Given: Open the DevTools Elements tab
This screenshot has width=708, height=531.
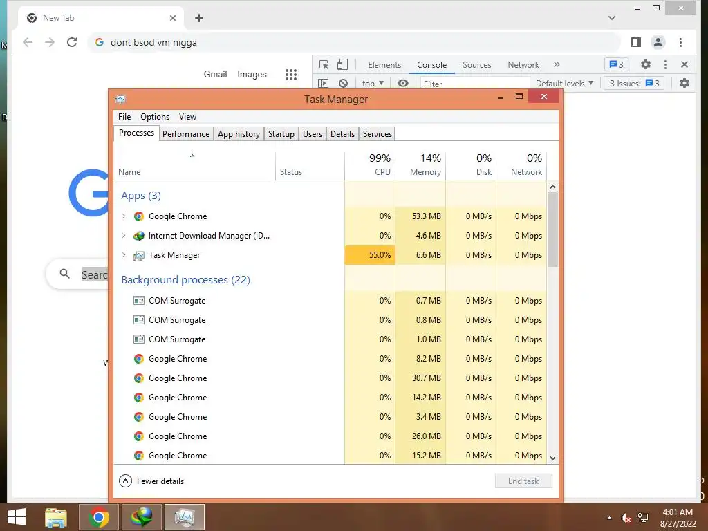Looking at the screenshot, I should [x=384, y=64].
